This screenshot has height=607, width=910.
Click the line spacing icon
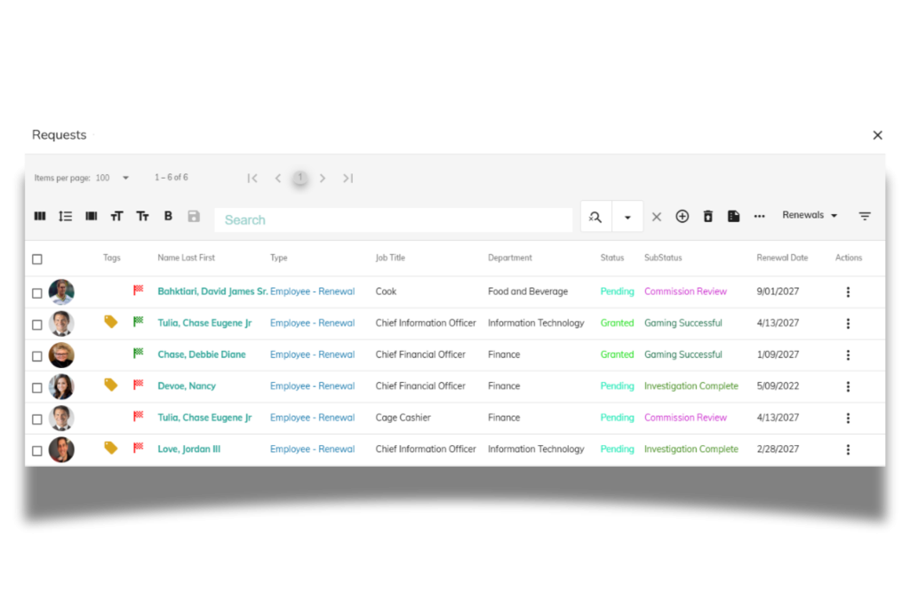tap(65, 216)
